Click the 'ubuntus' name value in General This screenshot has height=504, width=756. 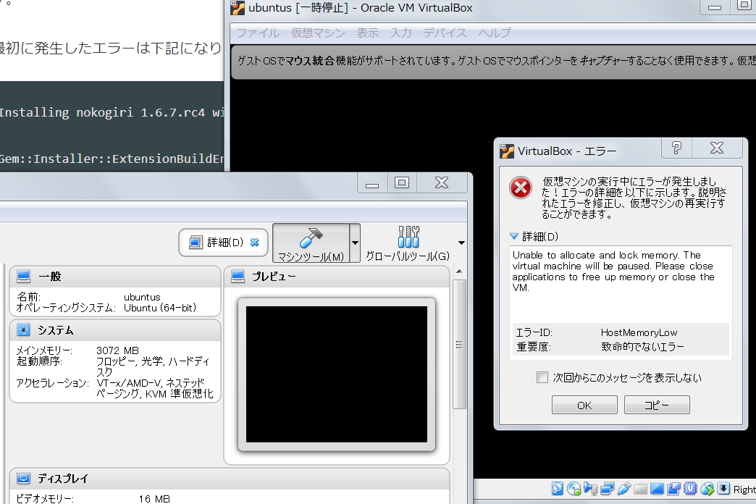tap(142, 297)
